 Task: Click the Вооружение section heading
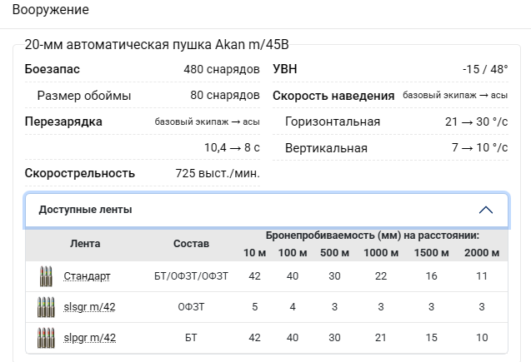point(51,11)
